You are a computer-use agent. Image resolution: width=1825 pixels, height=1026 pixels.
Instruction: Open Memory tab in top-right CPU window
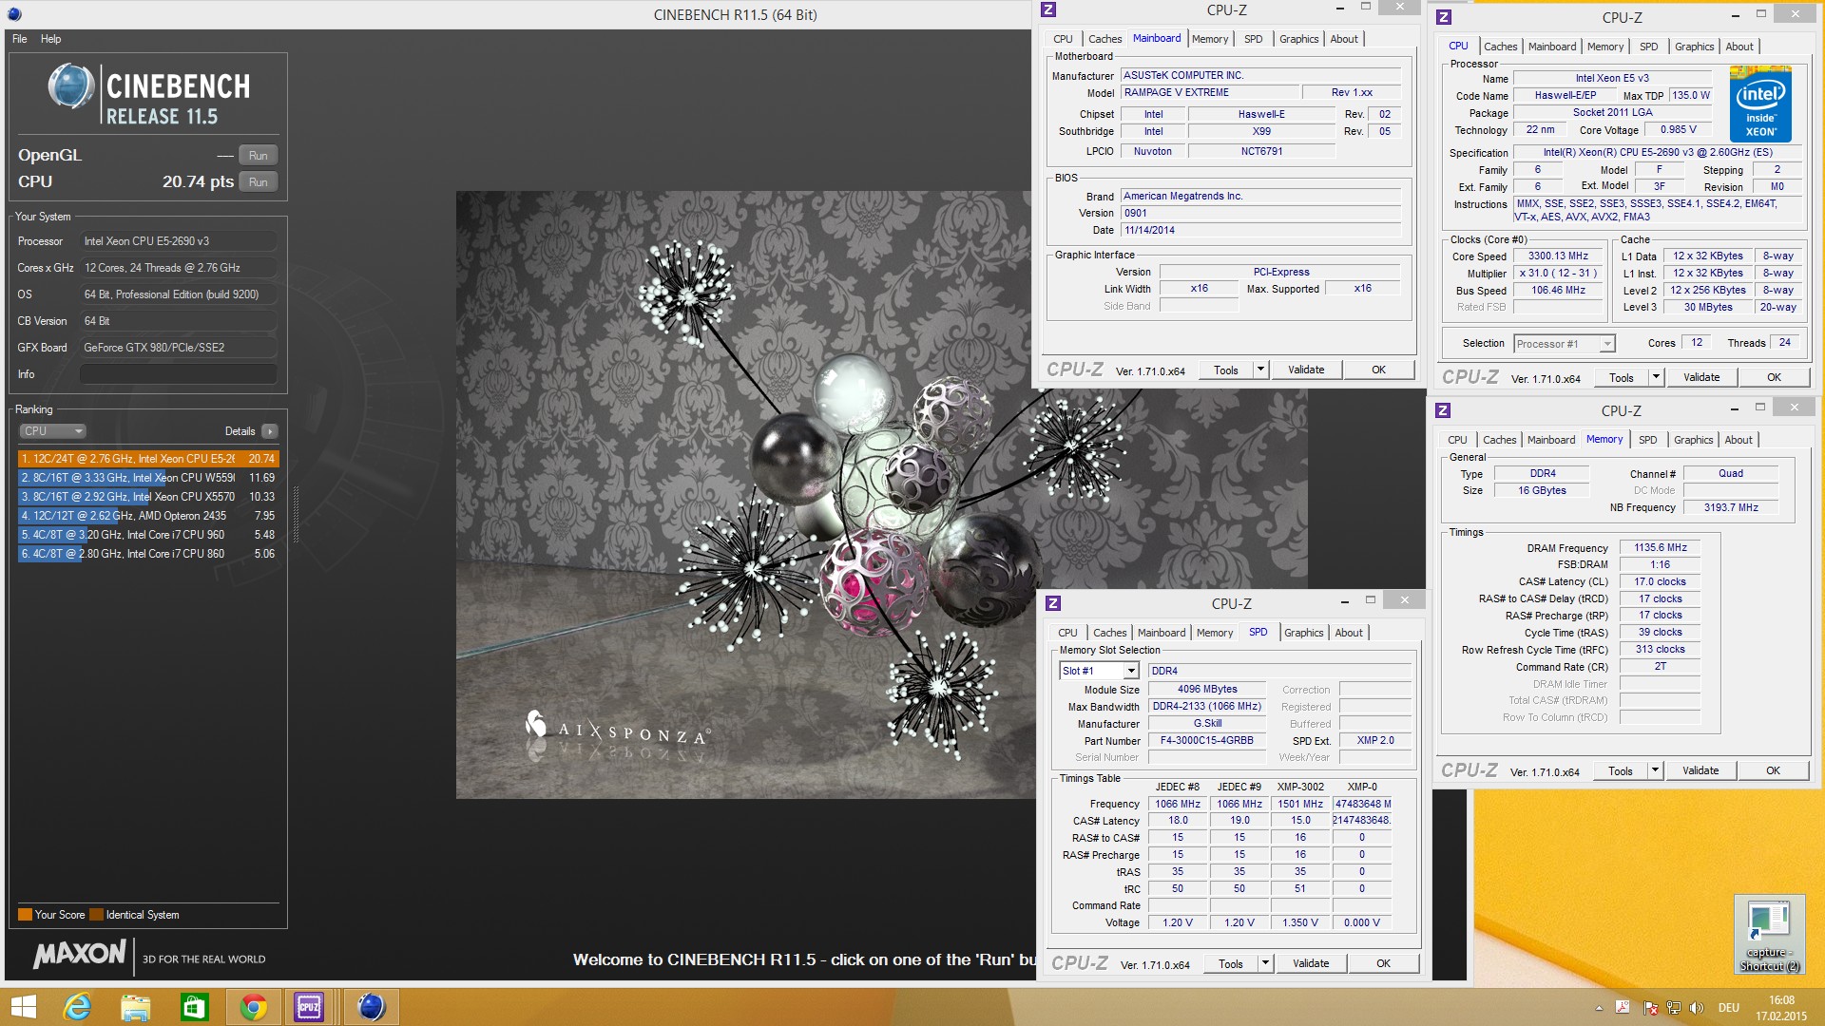[x=1605, y=47]
